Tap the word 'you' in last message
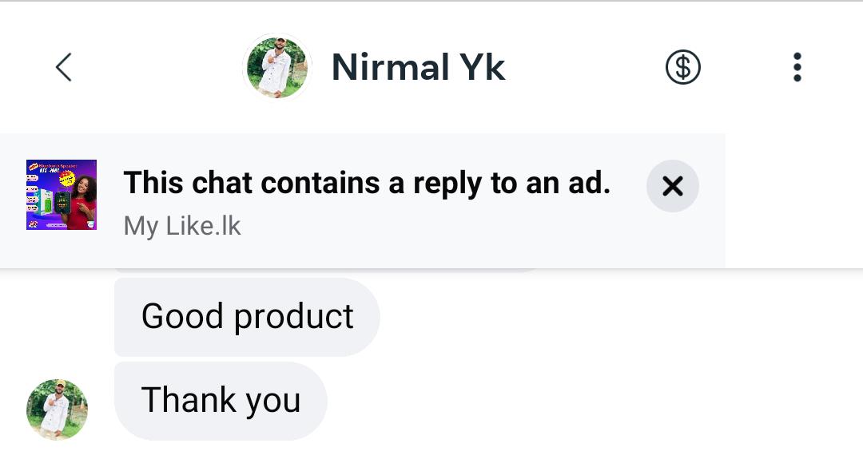Screen dimensions: 863x463 tap(273, 401)
